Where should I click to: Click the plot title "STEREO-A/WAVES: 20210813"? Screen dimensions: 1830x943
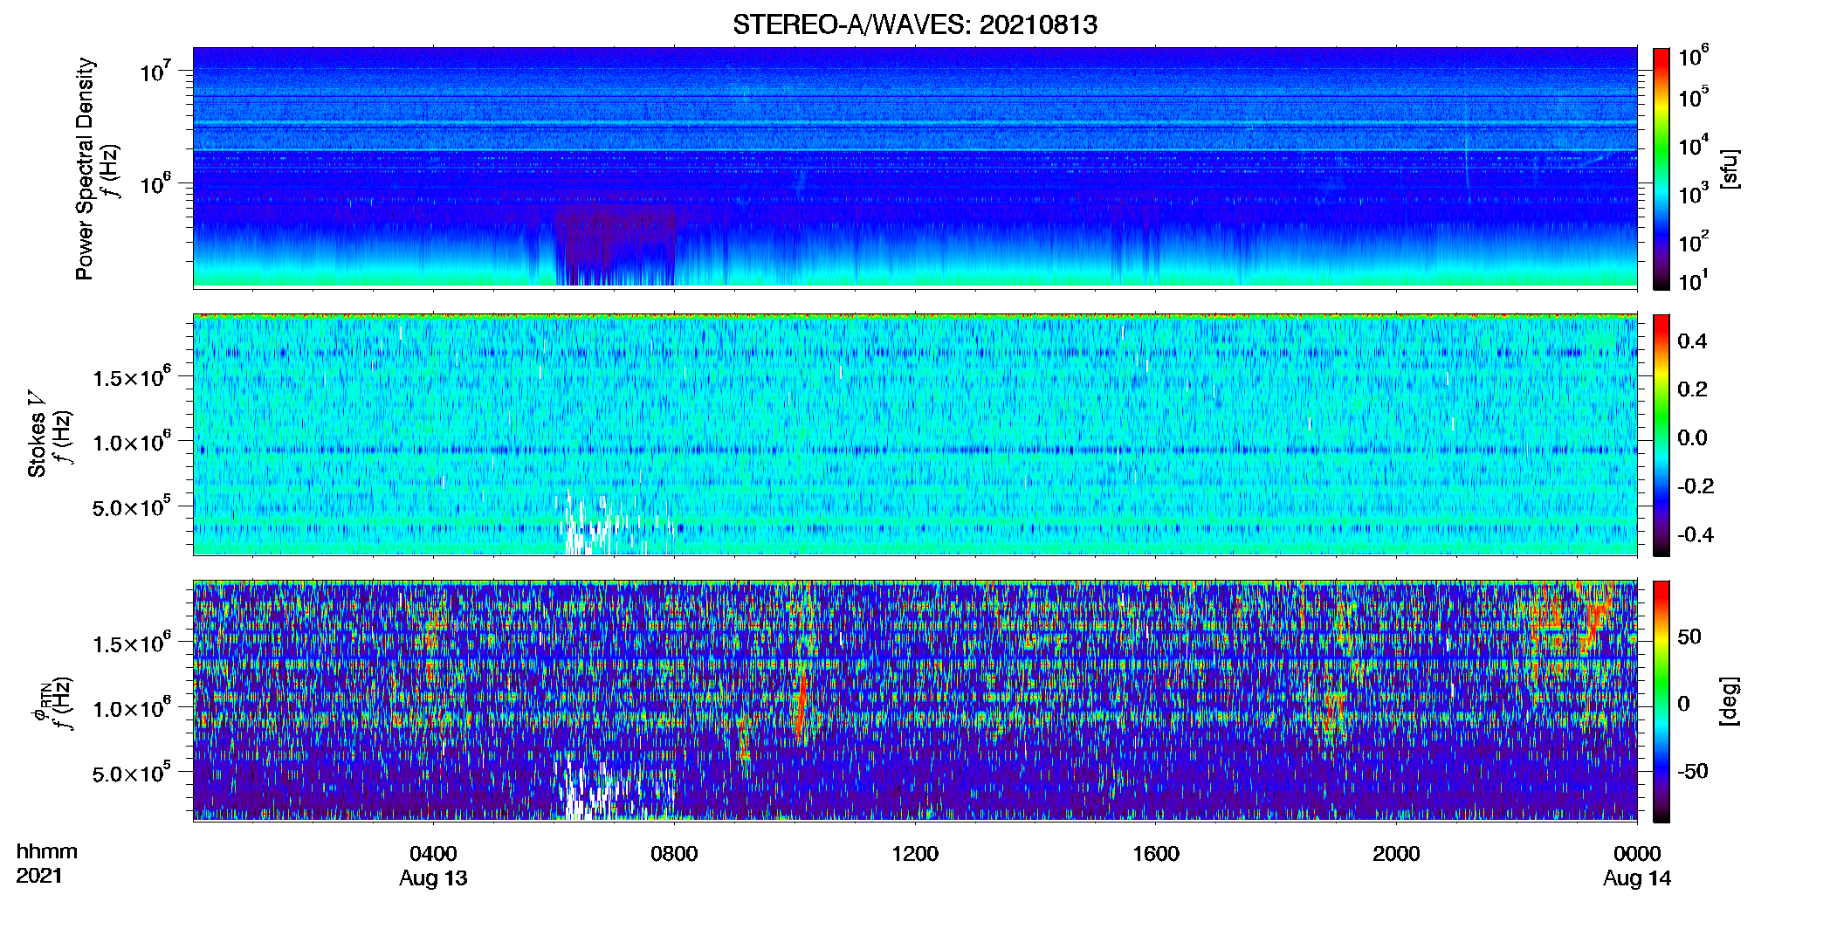[x=915, y=24]
